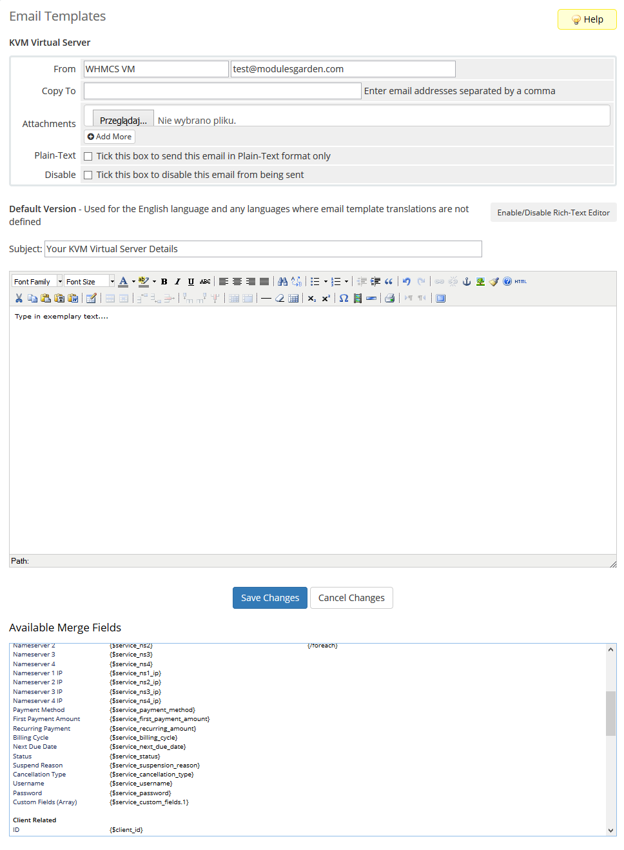The image size is (624, 850).
Task: Increase text indent
Action: pyautogui.click(x=375, y=281)
